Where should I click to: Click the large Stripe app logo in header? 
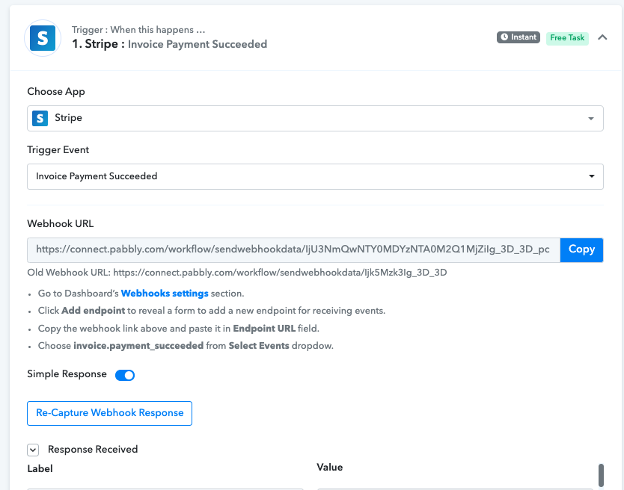click(x=43, y=38)
